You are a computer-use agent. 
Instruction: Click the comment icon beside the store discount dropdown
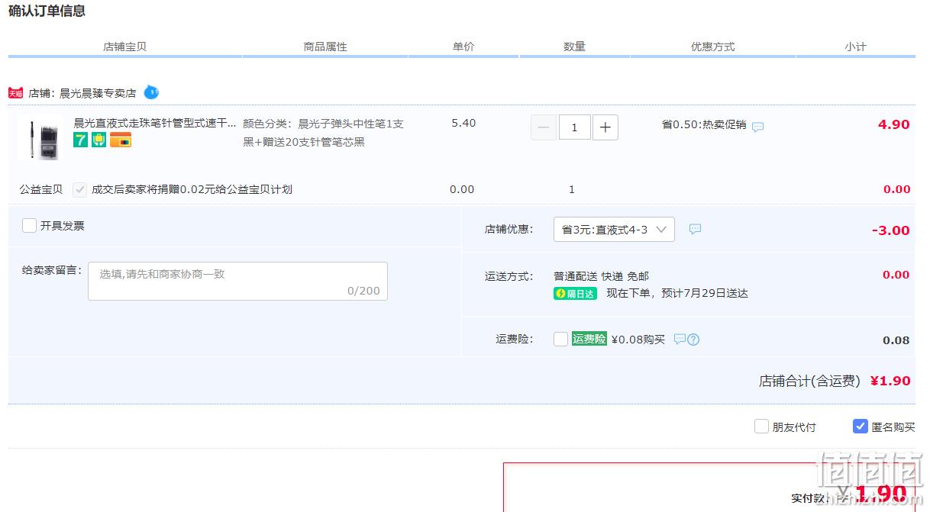pyautogui.click(x=695, y=229)
